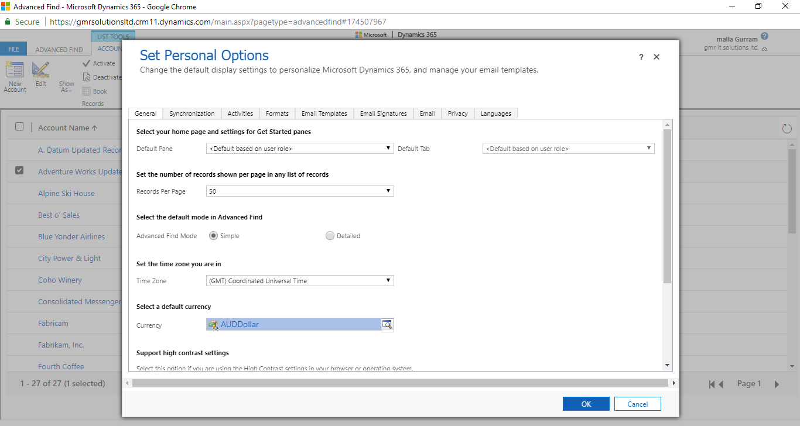Click the dialog horizontal scrollbar thumb
Screen dimensions: 800x426
pyautogui.click(x=400, y=383)
